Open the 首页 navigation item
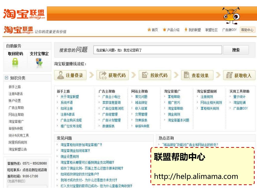 click(x=155, y=30)
